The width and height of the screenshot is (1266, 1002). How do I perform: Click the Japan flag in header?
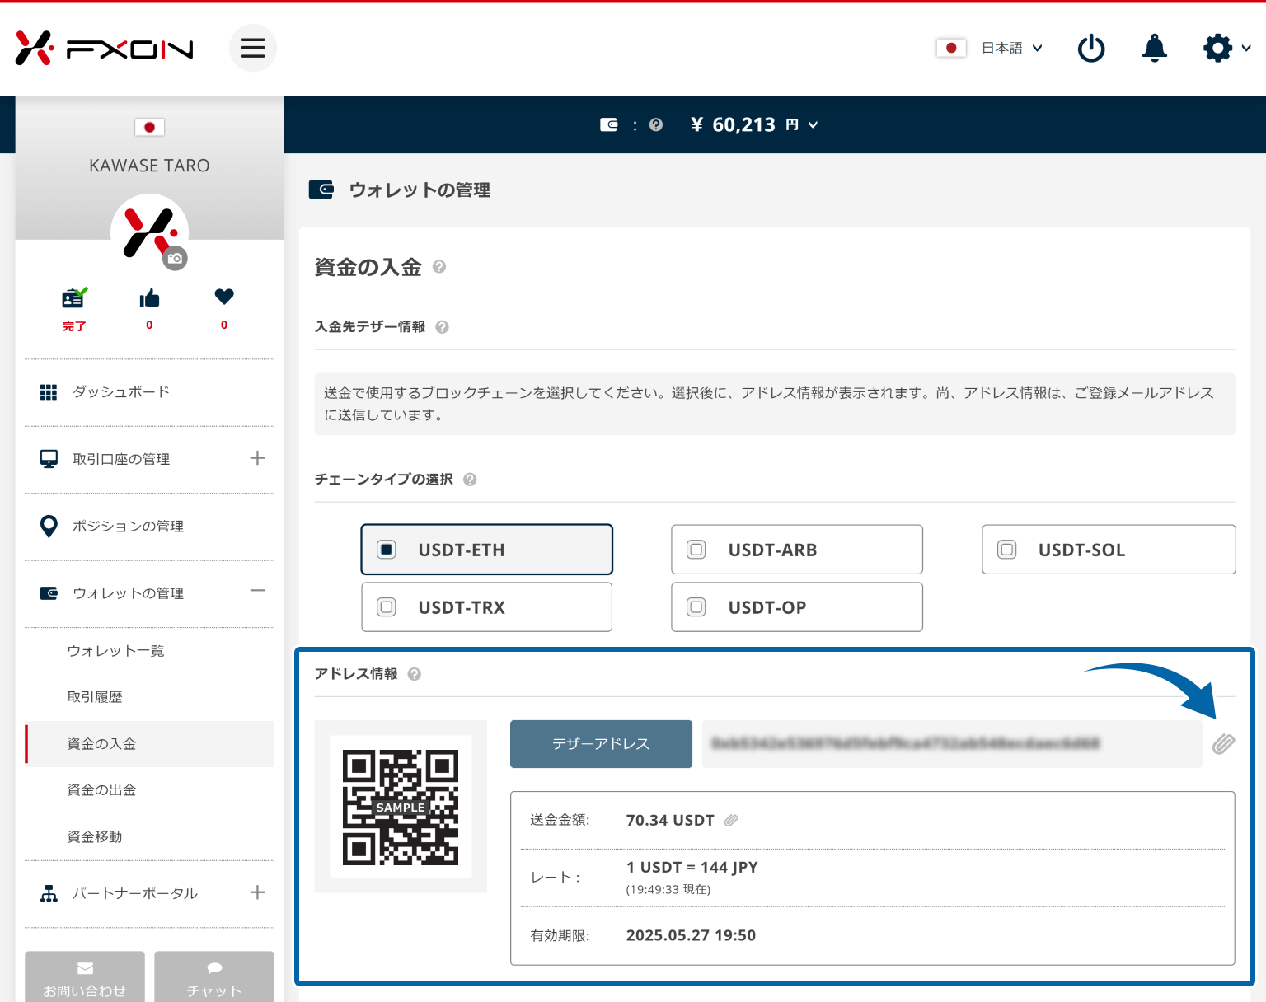coord(951,48)
